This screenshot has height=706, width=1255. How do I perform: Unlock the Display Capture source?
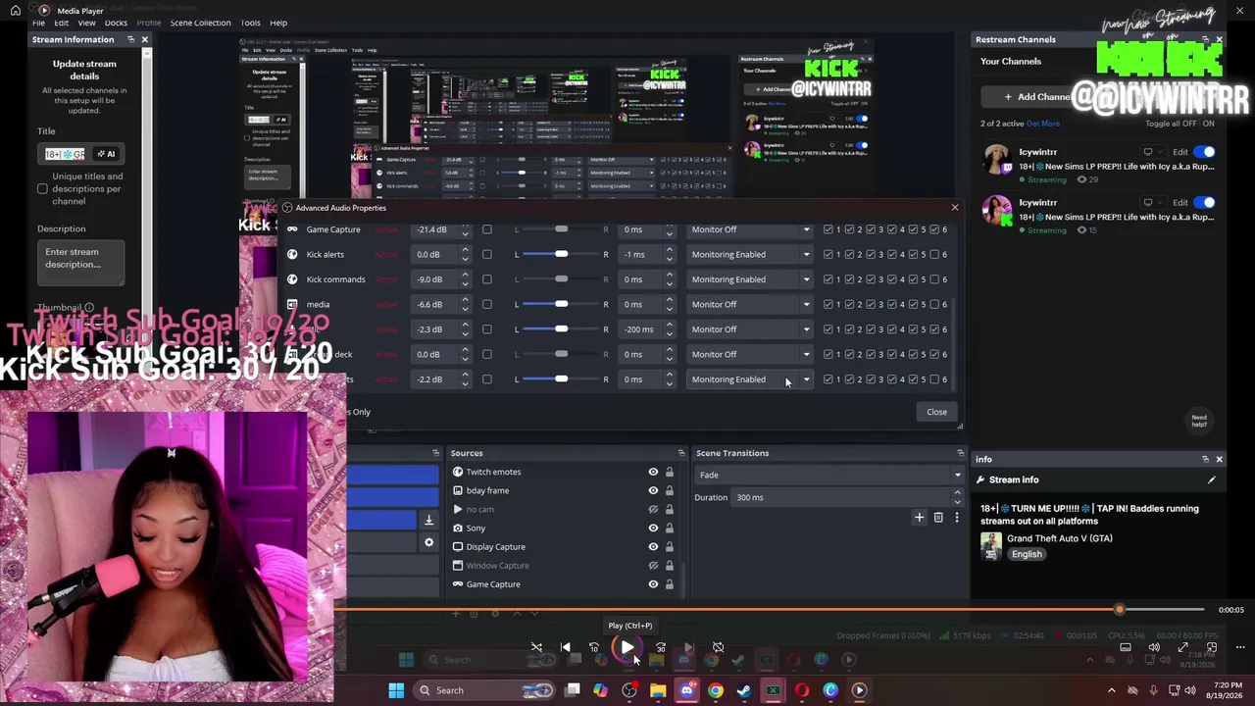tap(669, 546)
